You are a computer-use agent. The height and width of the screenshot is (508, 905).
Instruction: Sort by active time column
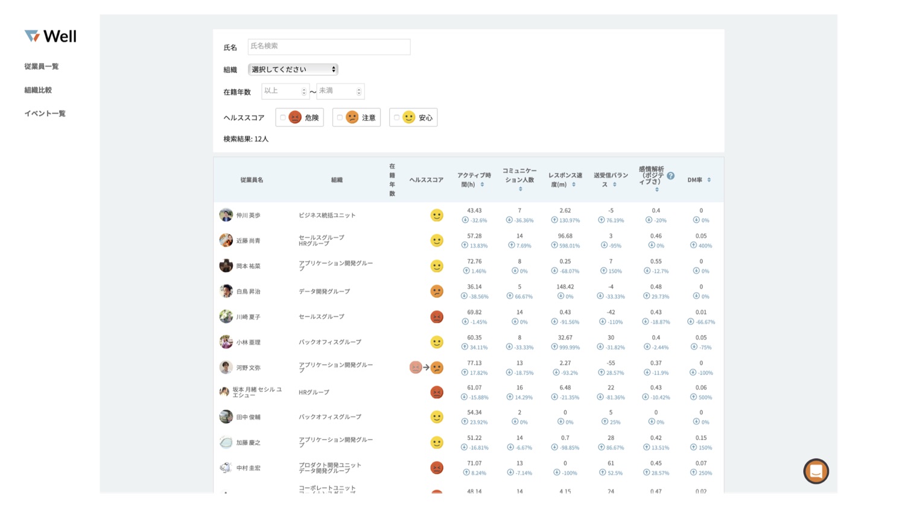coord(482,184)
